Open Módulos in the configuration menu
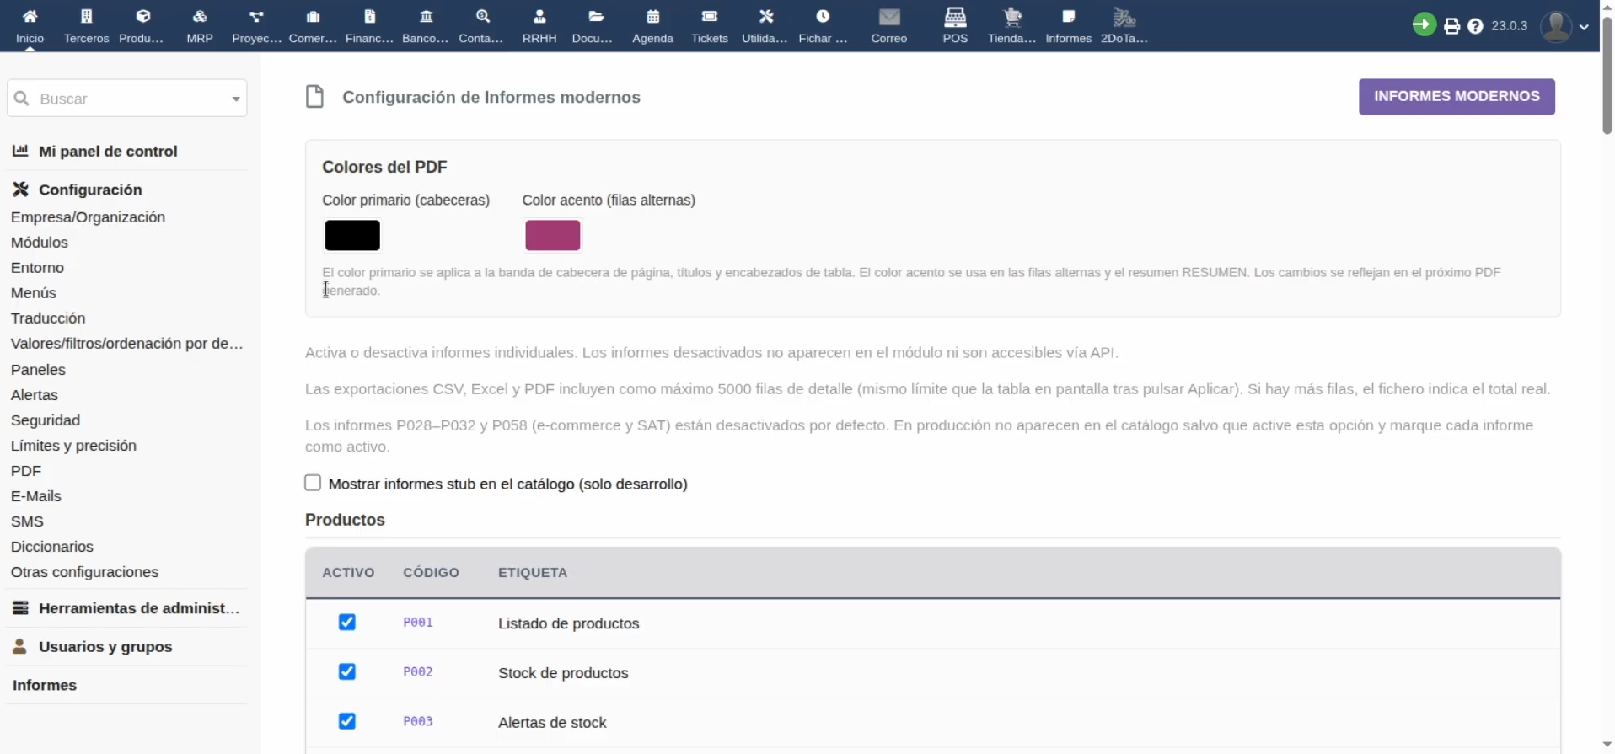Screen dimensions: 1615x754 tap(40, 242)
